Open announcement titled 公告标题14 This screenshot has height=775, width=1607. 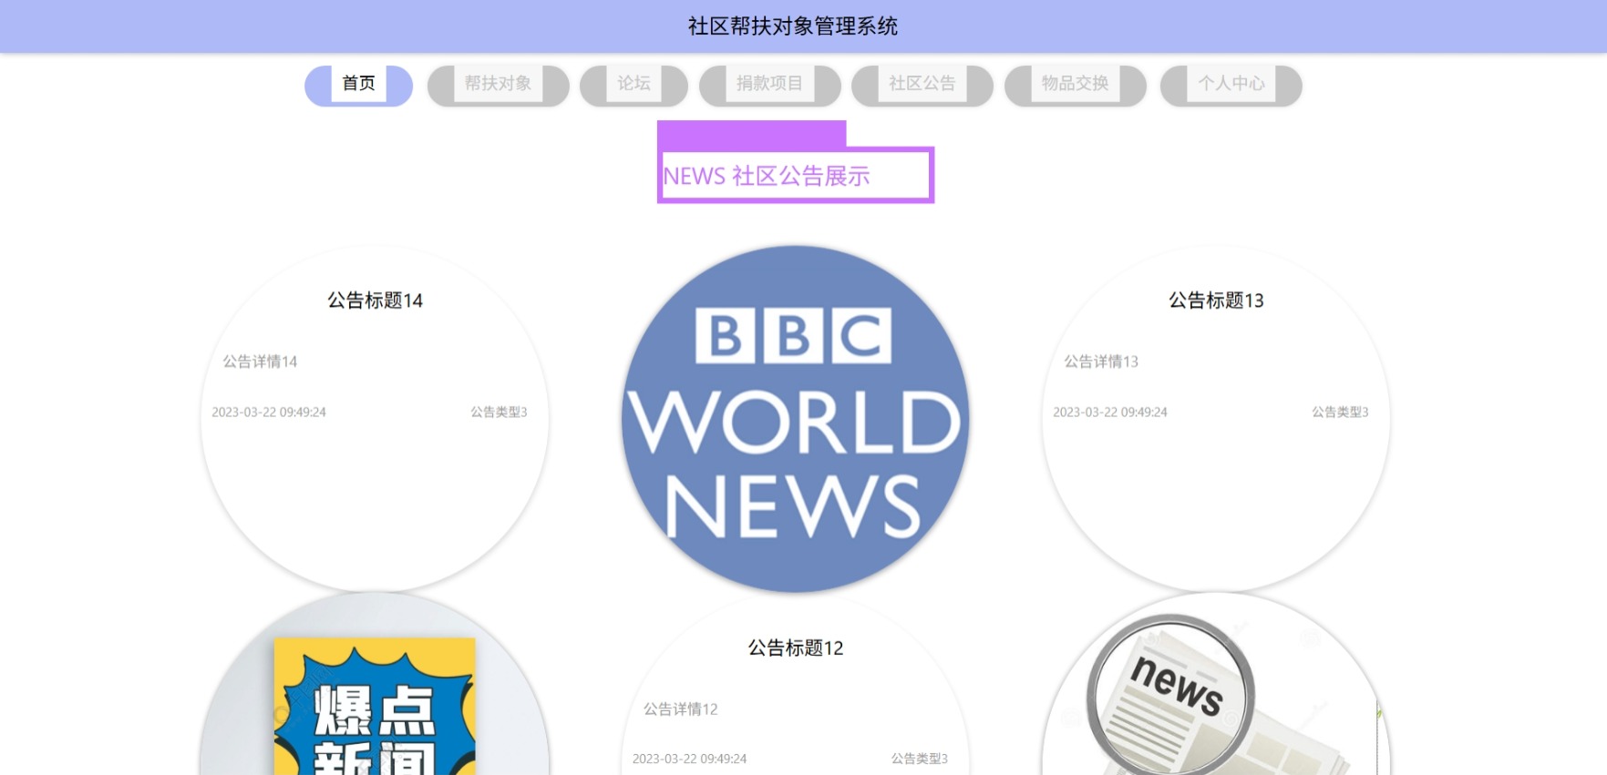[x=375, y=301]
